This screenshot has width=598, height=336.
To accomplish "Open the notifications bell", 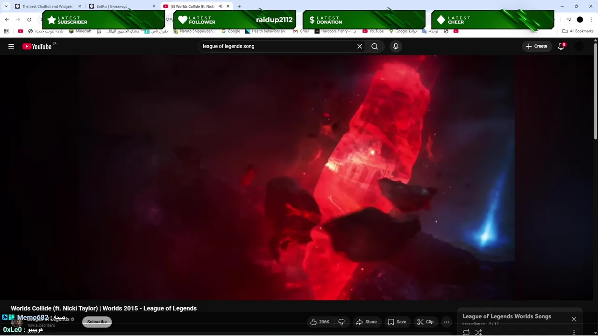I will 562,46.
